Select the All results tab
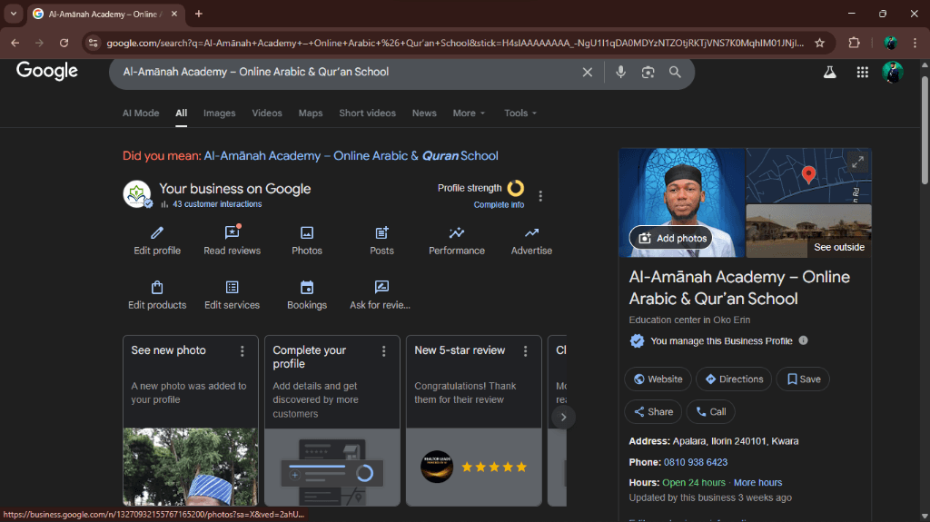The height and width of the screenshot is (522, 930). 181,113
